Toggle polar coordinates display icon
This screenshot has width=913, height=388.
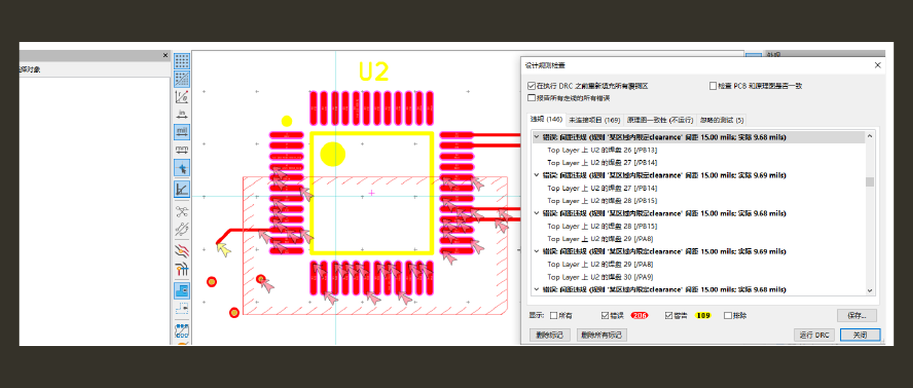(x=182, y=97)
